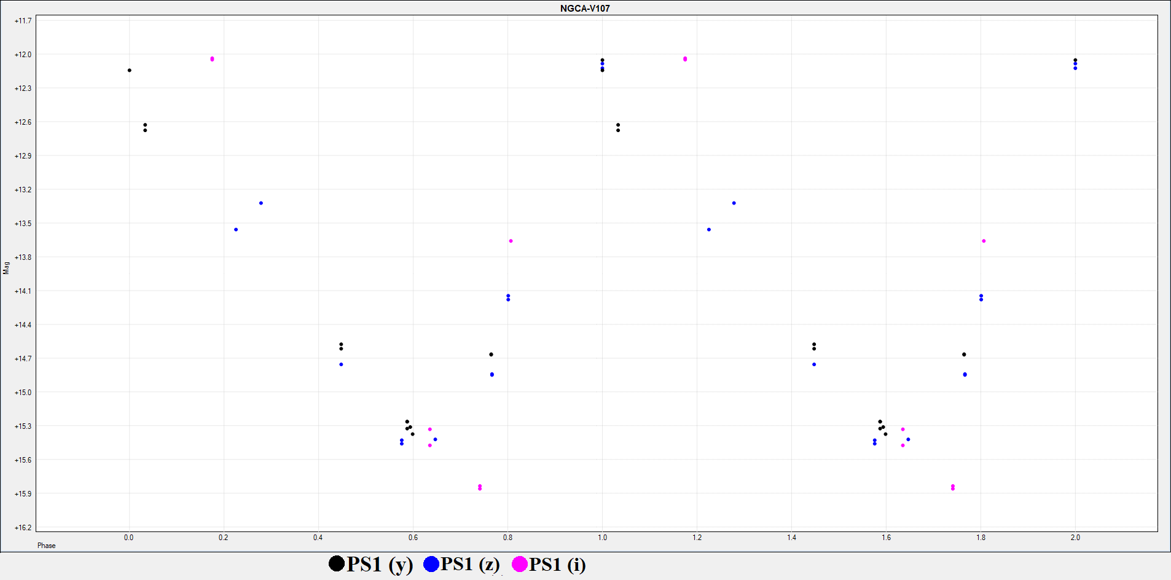Pick the blue point at phase 1.45, mag 14.75
1171x580 pixels.
point(814,364)
